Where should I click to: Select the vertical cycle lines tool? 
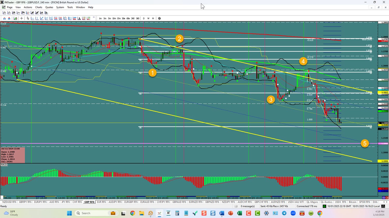coord(70,18)
